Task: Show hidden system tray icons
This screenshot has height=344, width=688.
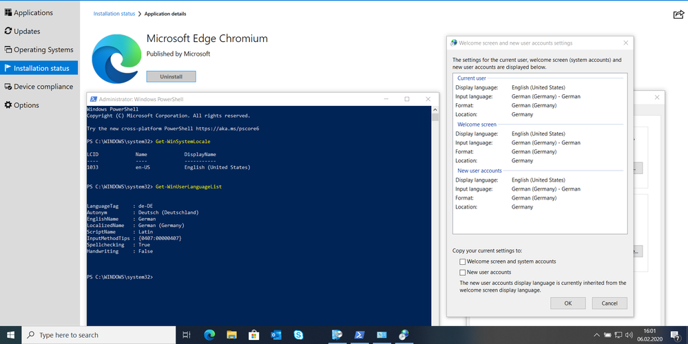Action: coord(597,335)
